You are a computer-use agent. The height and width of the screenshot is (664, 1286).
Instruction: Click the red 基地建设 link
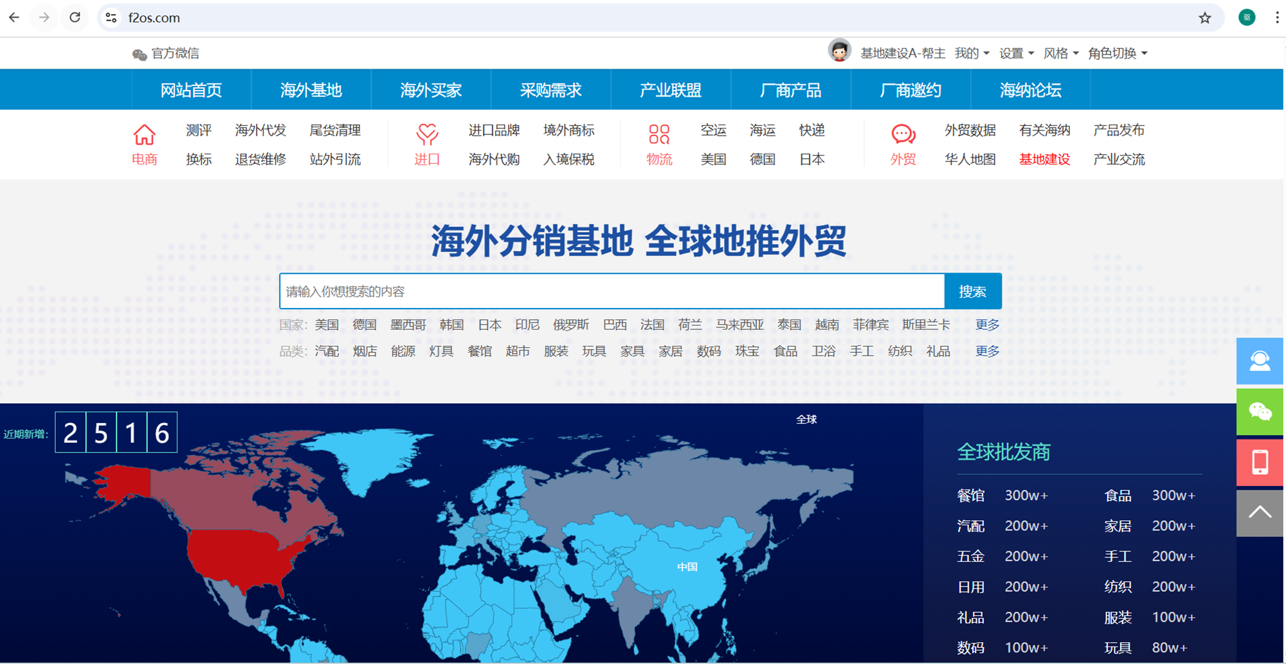coord(1044,159)
